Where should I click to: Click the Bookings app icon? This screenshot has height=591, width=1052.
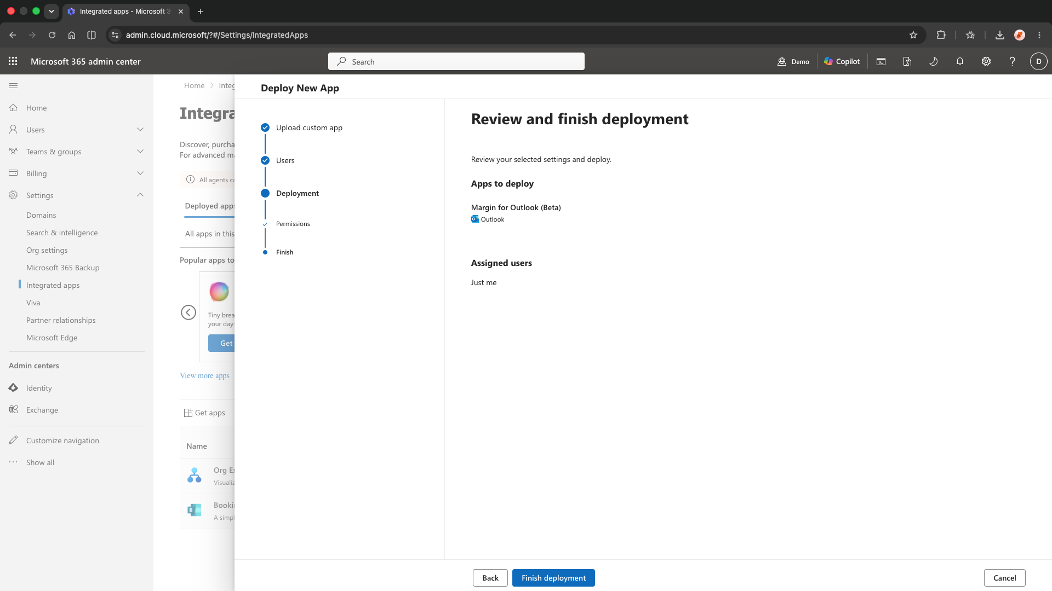(x=195, y=510)
